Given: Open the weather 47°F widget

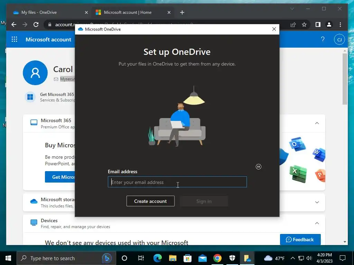Looking at the screenshot, I should click(x=274, y=258).
